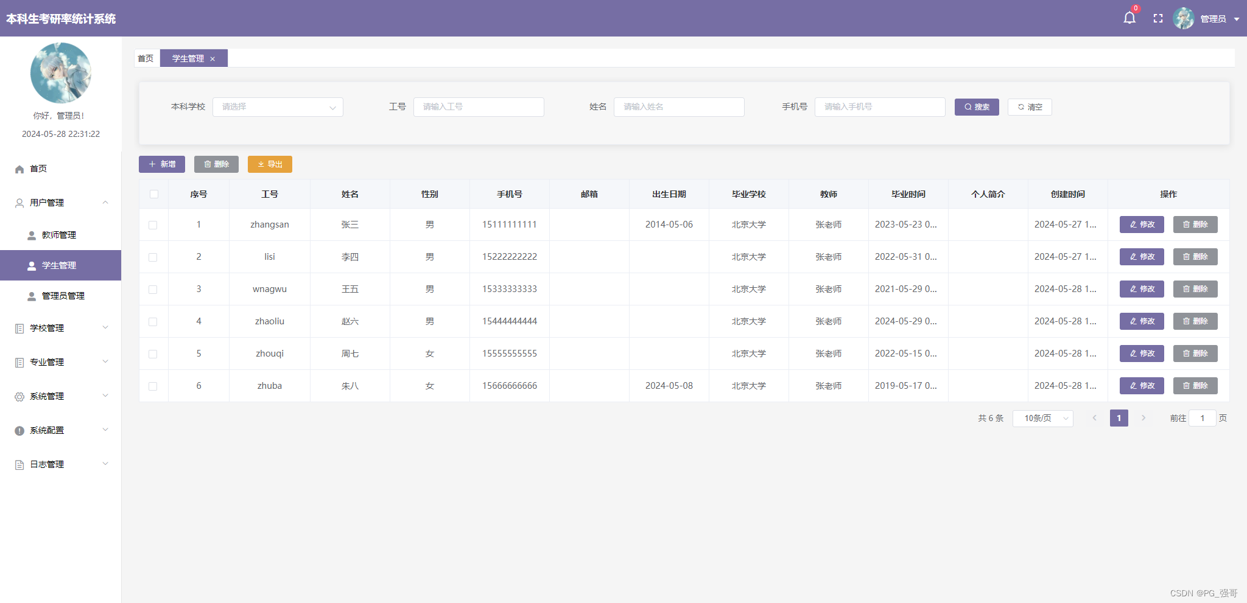Open the notification bell icon
This screenshot has height=603, width=1247.
pyautogui.click(x=1129, y=18)
